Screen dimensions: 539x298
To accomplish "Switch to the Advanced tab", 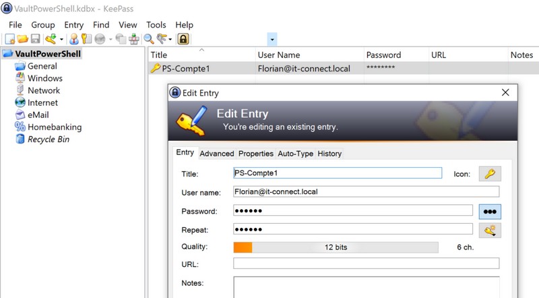I will coord(217,154).
